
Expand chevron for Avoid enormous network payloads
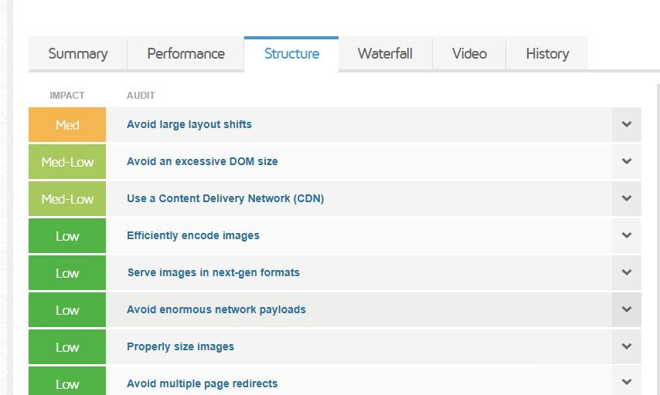(x=626, y=309)
